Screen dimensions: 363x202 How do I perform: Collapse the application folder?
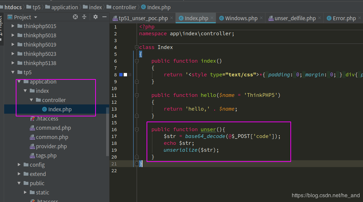[19, 81]
